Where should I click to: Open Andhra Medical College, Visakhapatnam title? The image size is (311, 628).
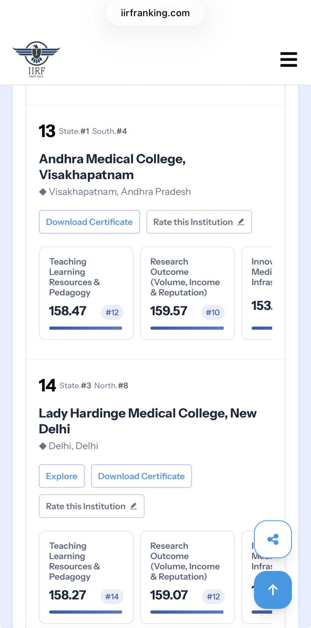(x=112, y=167)
